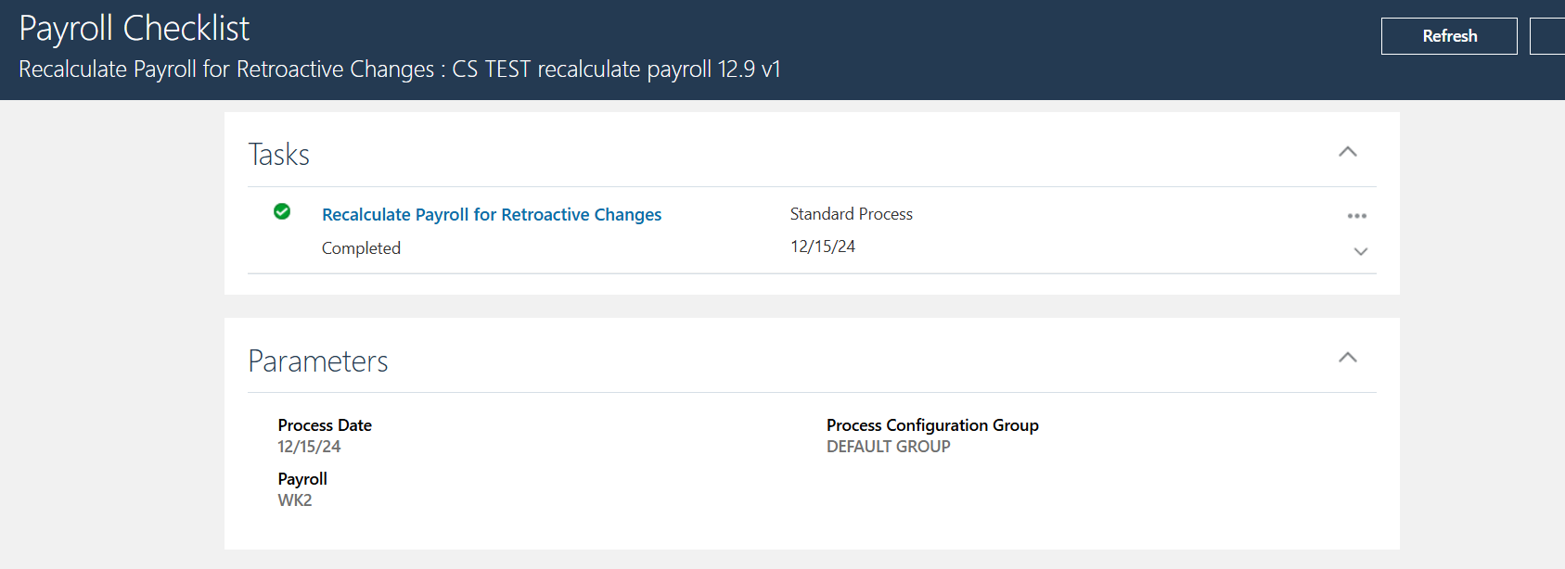Click the Refresh button
Image resolution: width=1565 pixels, height=569 pixels.
1449,36
